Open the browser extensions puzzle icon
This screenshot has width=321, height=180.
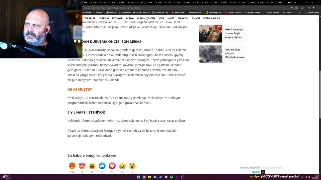tap(302, 8)
